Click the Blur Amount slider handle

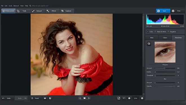155,83
